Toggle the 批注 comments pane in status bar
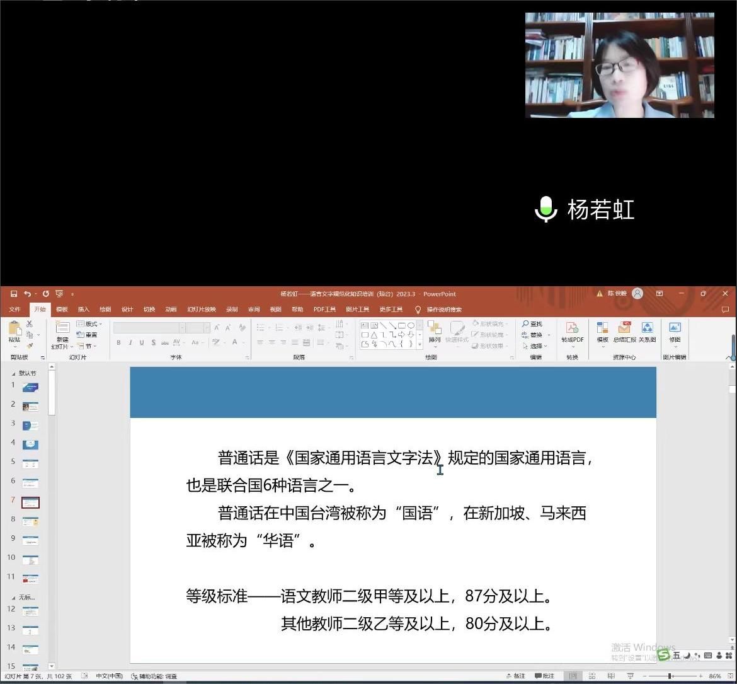 [545, 676]
